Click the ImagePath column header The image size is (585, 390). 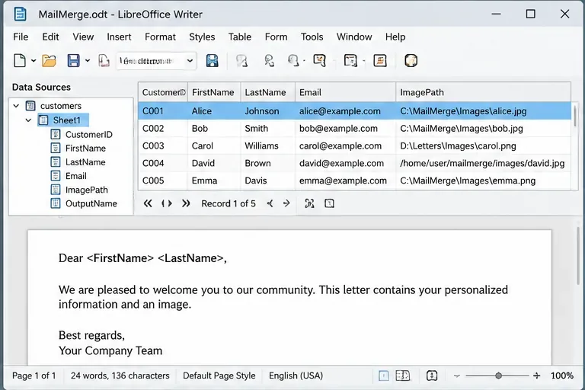483,92
